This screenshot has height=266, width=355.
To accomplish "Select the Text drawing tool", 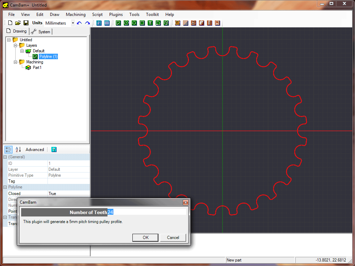I will (x=150, y=23).
